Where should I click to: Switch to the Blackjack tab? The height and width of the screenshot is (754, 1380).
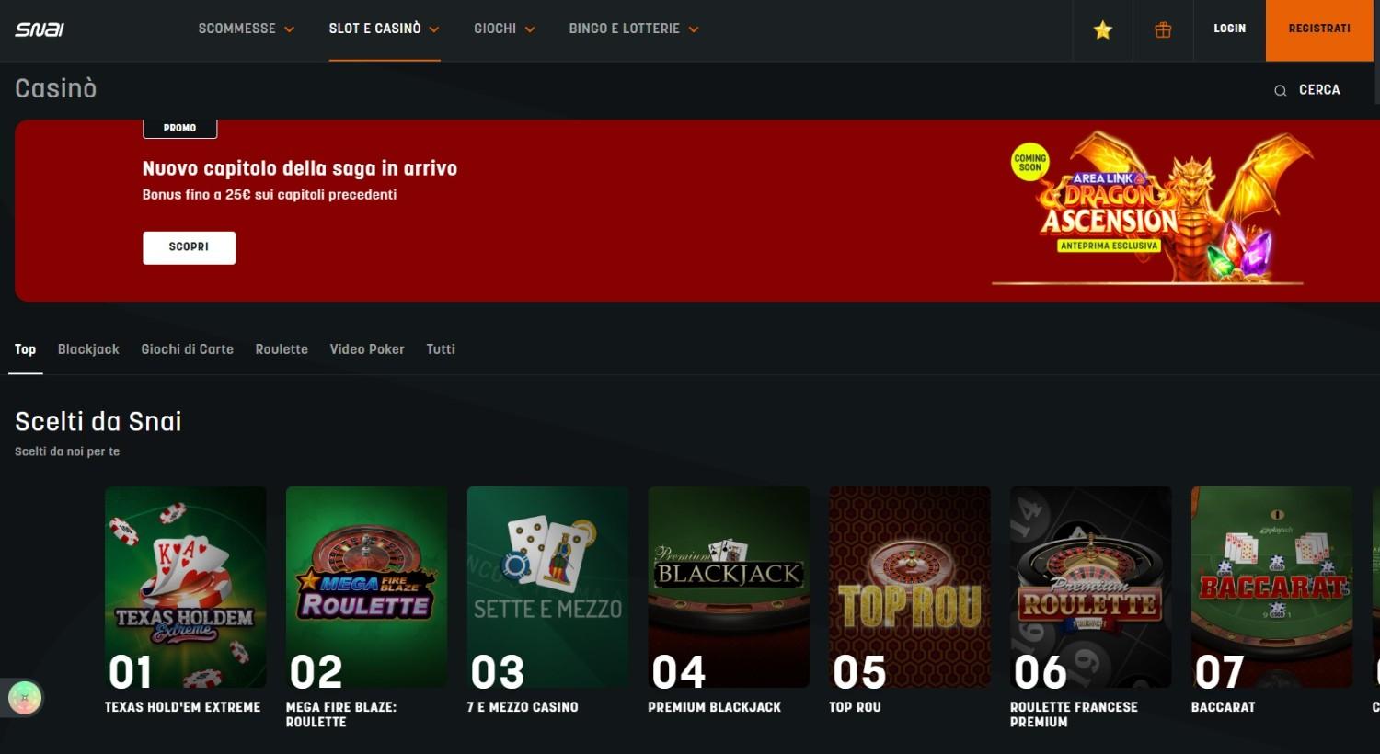(x=88, y=349)
